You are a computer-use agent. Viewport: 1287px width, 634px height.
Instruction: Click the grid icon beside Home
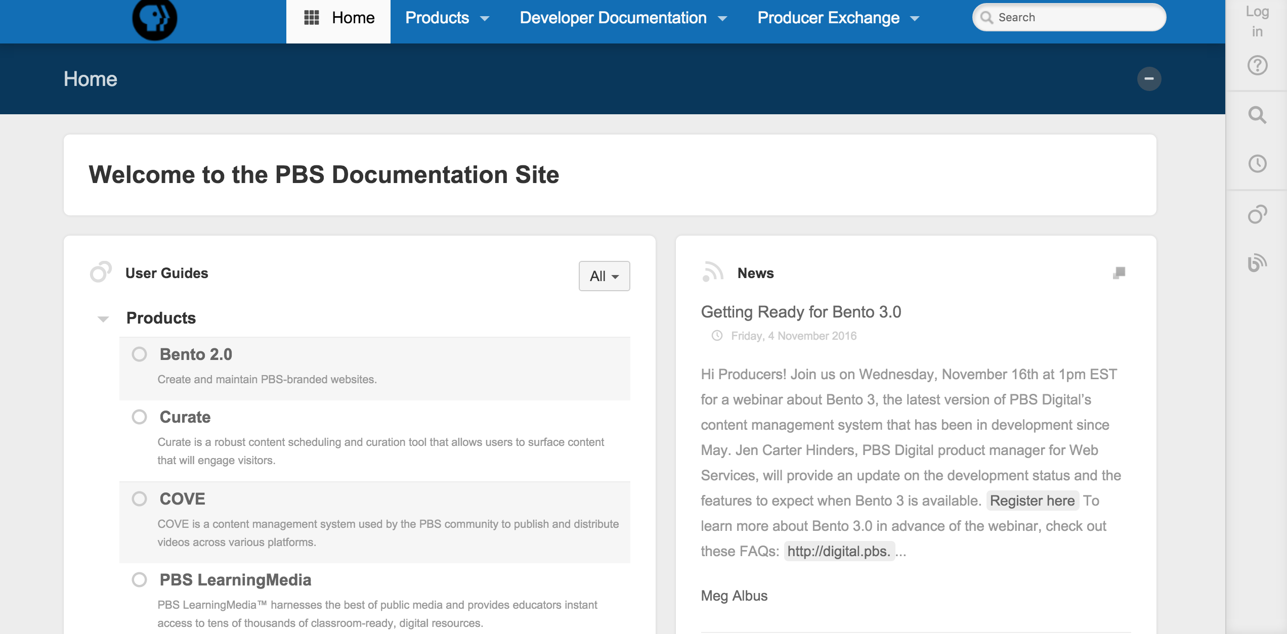click(x=311, y=18)
